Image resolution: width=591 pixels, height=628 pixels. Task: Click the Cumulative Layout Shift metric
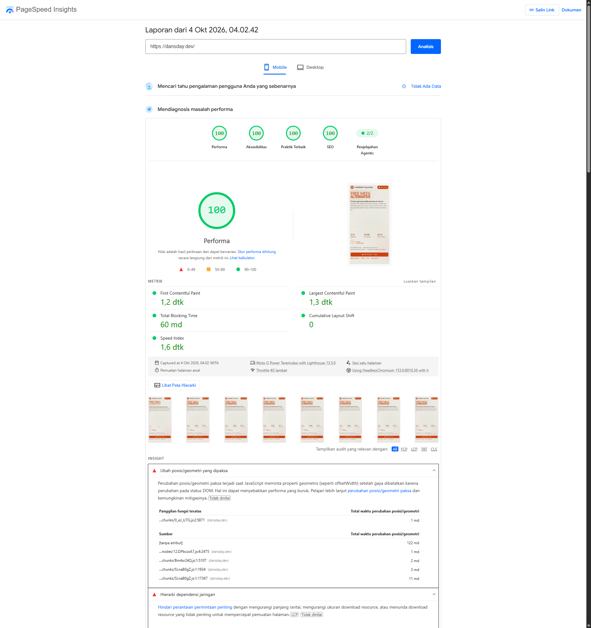pos(368,320)
